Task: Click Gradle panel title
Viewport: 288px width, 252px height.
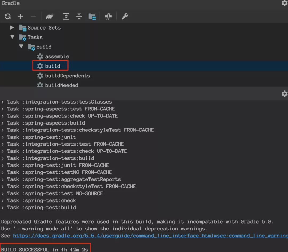Action: click(x=11, y=3)
